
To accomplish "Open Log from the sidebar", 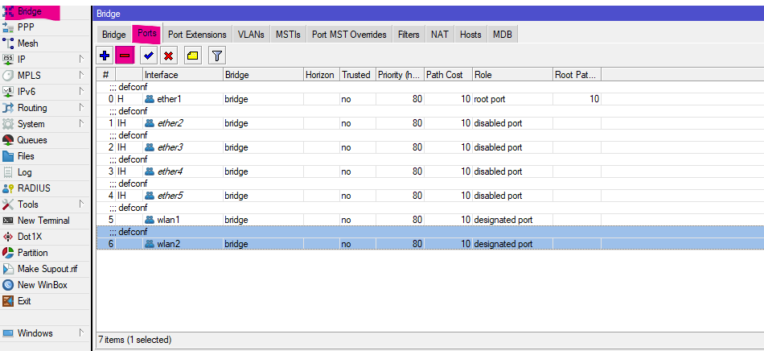I will [45, 172].
